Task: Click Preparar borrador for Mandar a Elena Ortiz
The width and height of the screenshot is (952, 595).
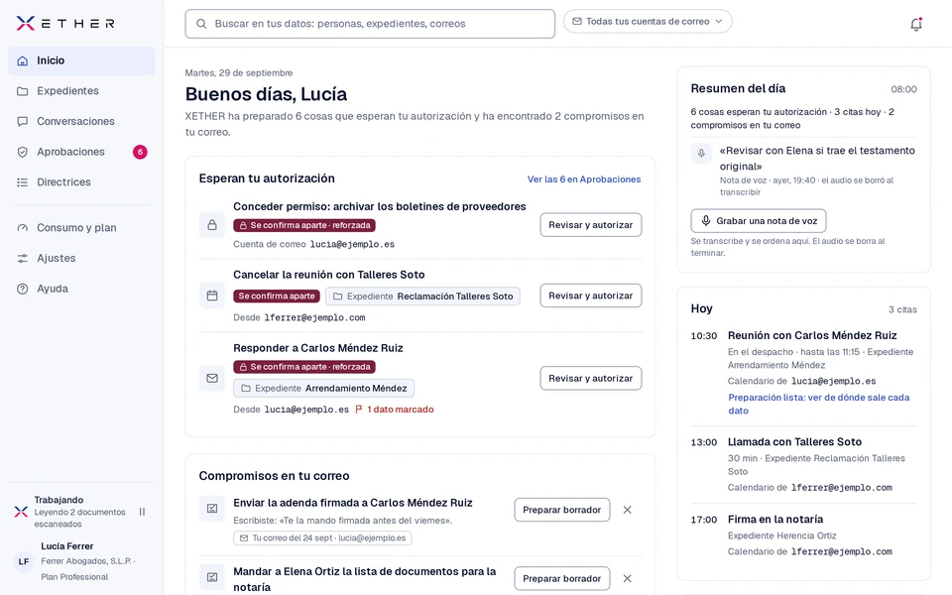Action: (561, 578)
